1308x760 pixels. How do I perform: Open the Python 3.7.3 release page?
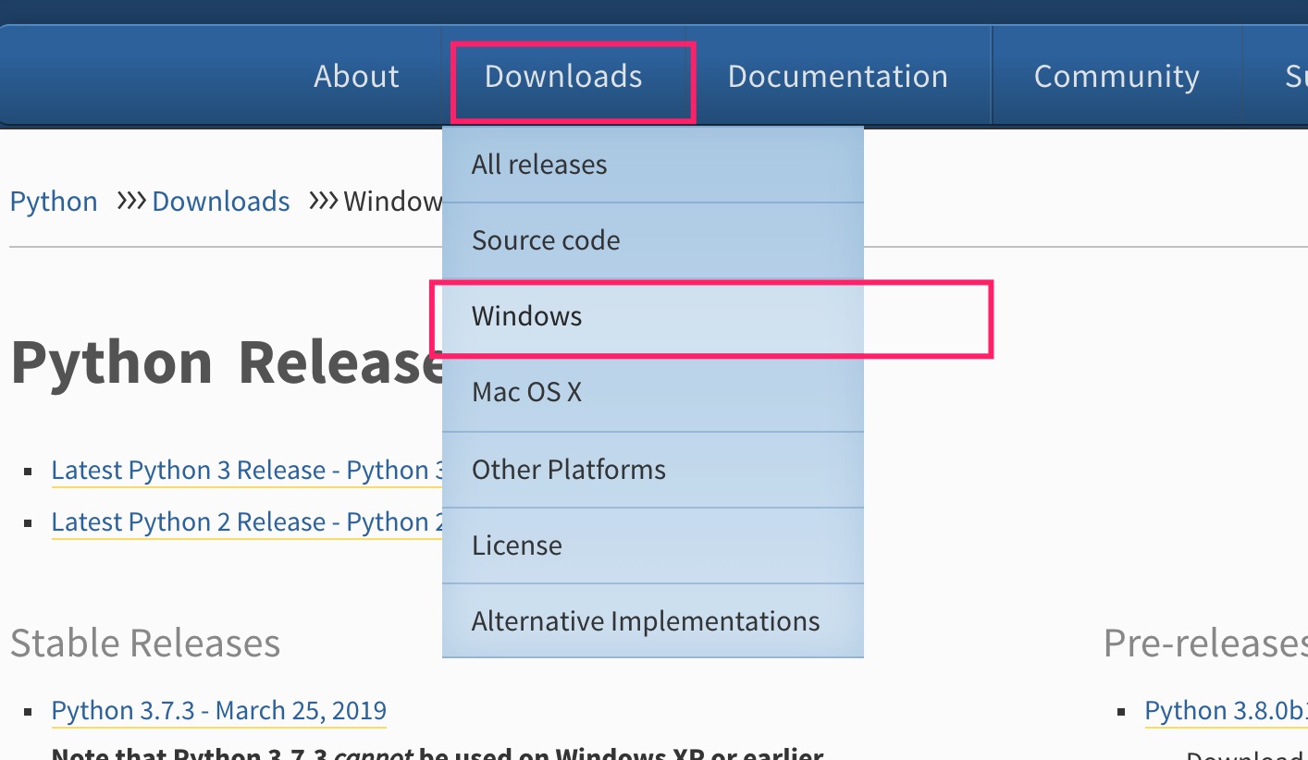218,710
